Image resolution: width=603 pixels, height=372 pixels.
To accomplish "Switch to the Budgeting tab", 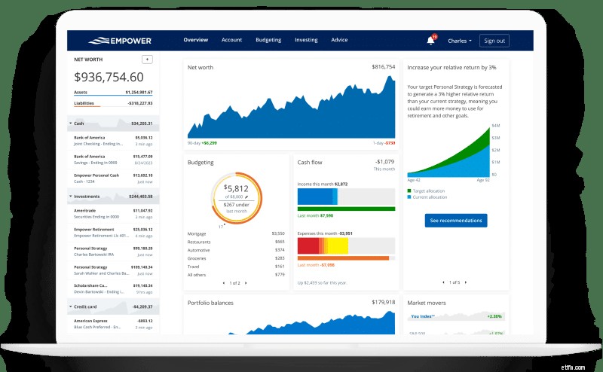I will 268,40.
